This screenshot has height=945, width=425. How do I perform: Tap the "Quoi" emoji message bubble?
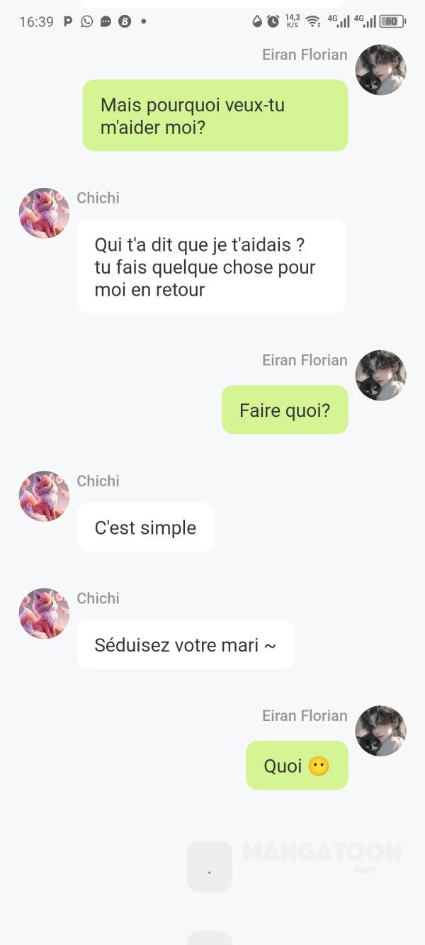tap(297, 766)
